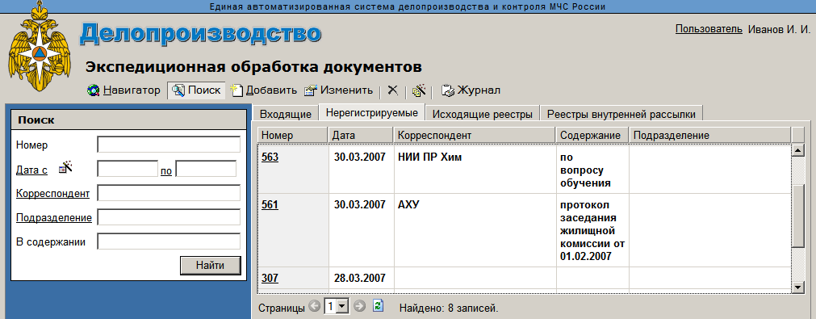
Task: Click the Делопроизводство title logo
Action: 201,35
